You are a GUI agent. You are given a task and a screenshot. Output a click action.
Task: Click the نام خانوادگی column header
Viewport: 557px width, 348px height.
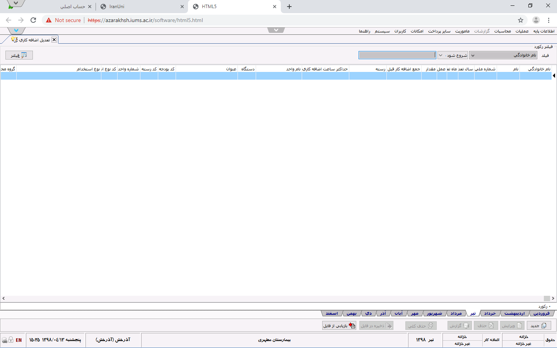coord(535,69)
